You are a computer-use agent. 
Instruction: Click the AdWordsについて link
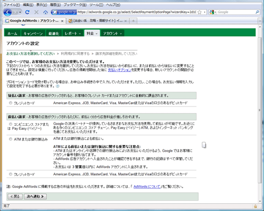(x=147, y=187)
